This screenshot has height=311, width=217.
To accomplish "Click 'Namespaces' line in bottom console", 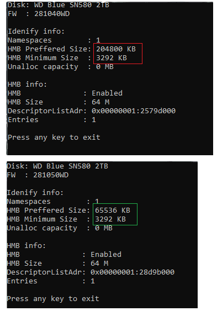I will click(52, 202).
